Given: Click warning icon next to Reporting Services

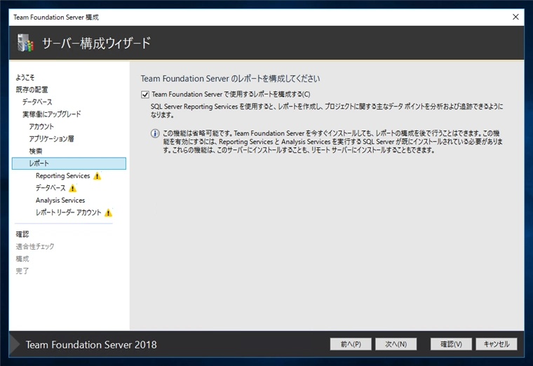Looking at the screenshot, I should (97, 176).
